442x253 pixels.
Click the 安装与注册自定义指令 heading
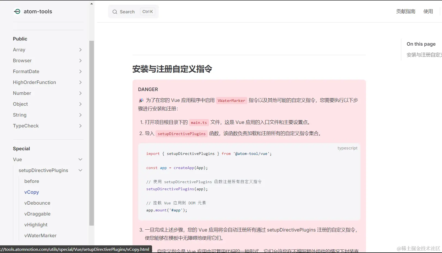[x=172, y=69]
